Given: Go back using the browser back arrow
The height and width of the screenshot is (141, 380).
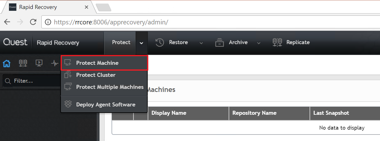Looking at the screenshot, I should pos(7,22).
